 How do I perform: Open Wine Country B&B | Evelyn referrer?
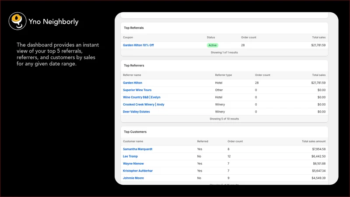pyautogui.click(x=141, y=97)
